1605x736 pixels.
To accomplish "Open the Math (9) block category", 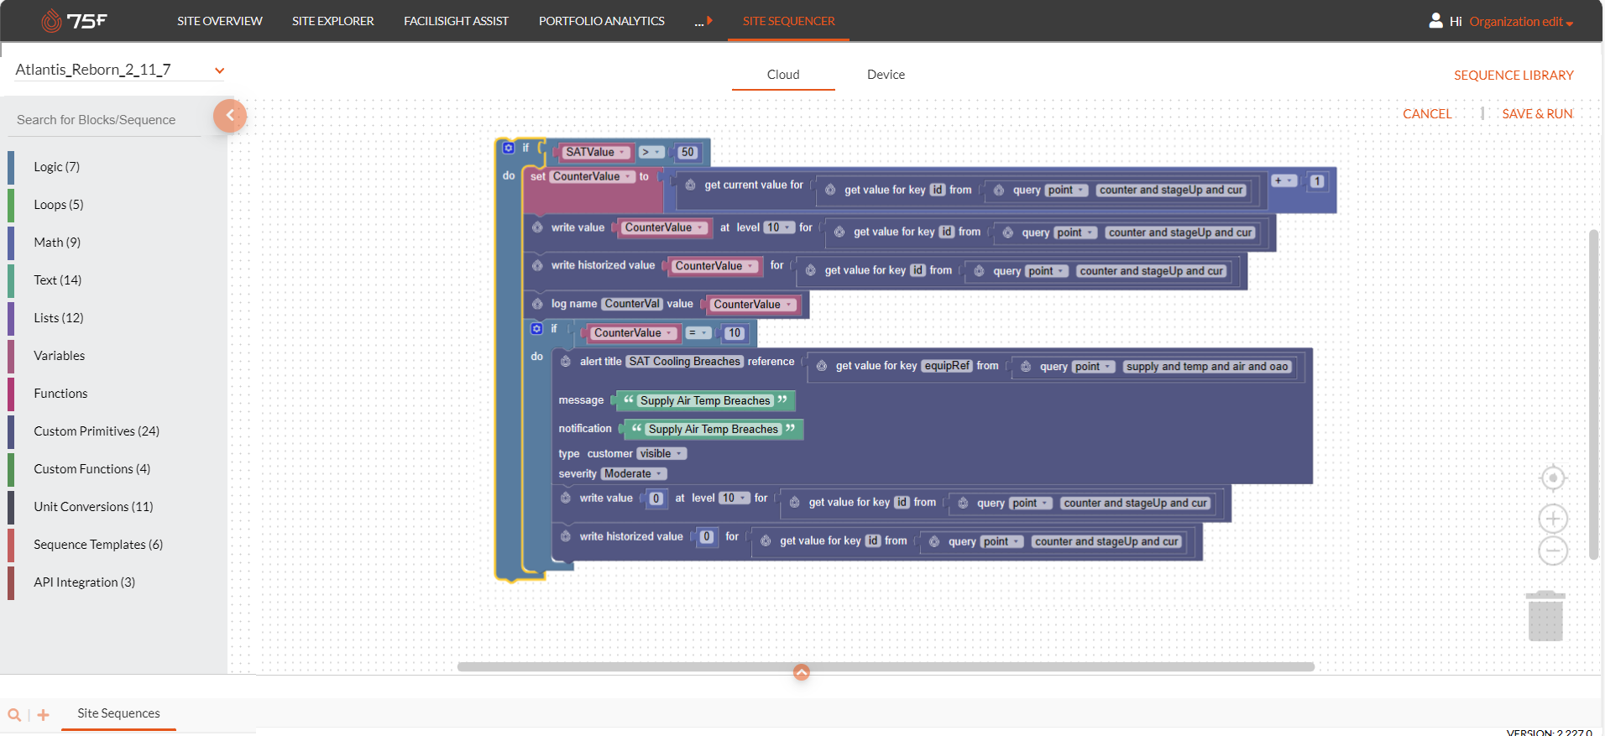I will 57,243.
